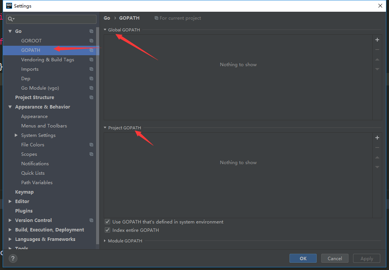Click the project icon beside File Colors
Viewport: 389px width, 270px height.
[x=91, y=144]
